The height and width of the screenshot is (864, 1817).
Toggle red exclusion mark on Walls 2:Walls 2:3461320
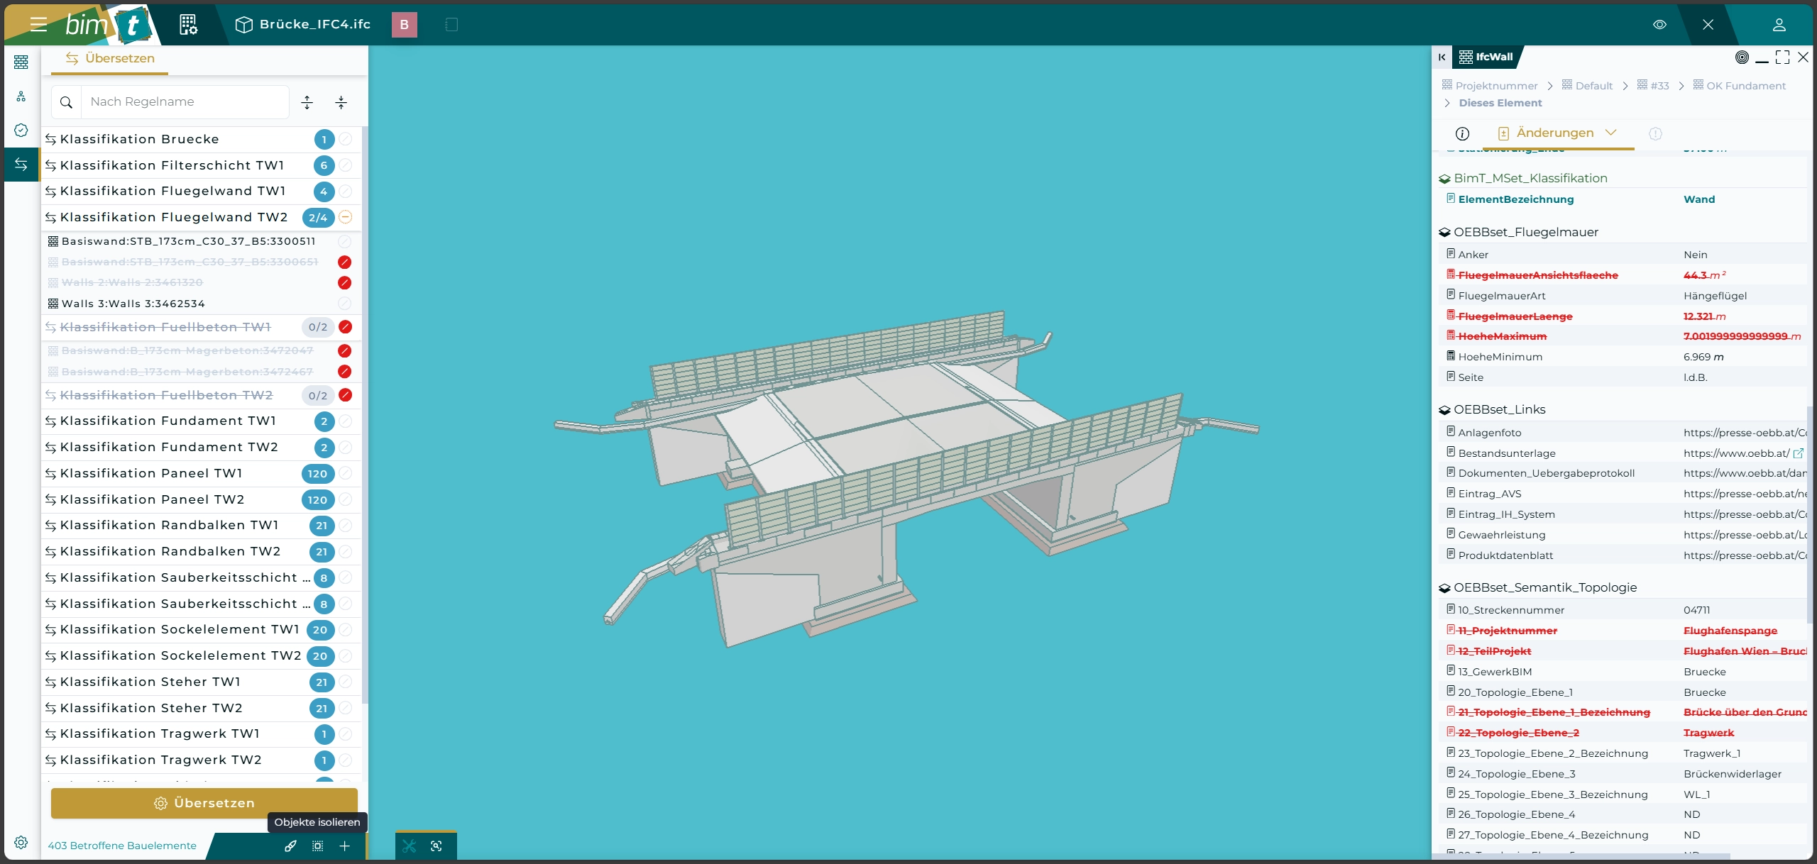tap(345, 283)
